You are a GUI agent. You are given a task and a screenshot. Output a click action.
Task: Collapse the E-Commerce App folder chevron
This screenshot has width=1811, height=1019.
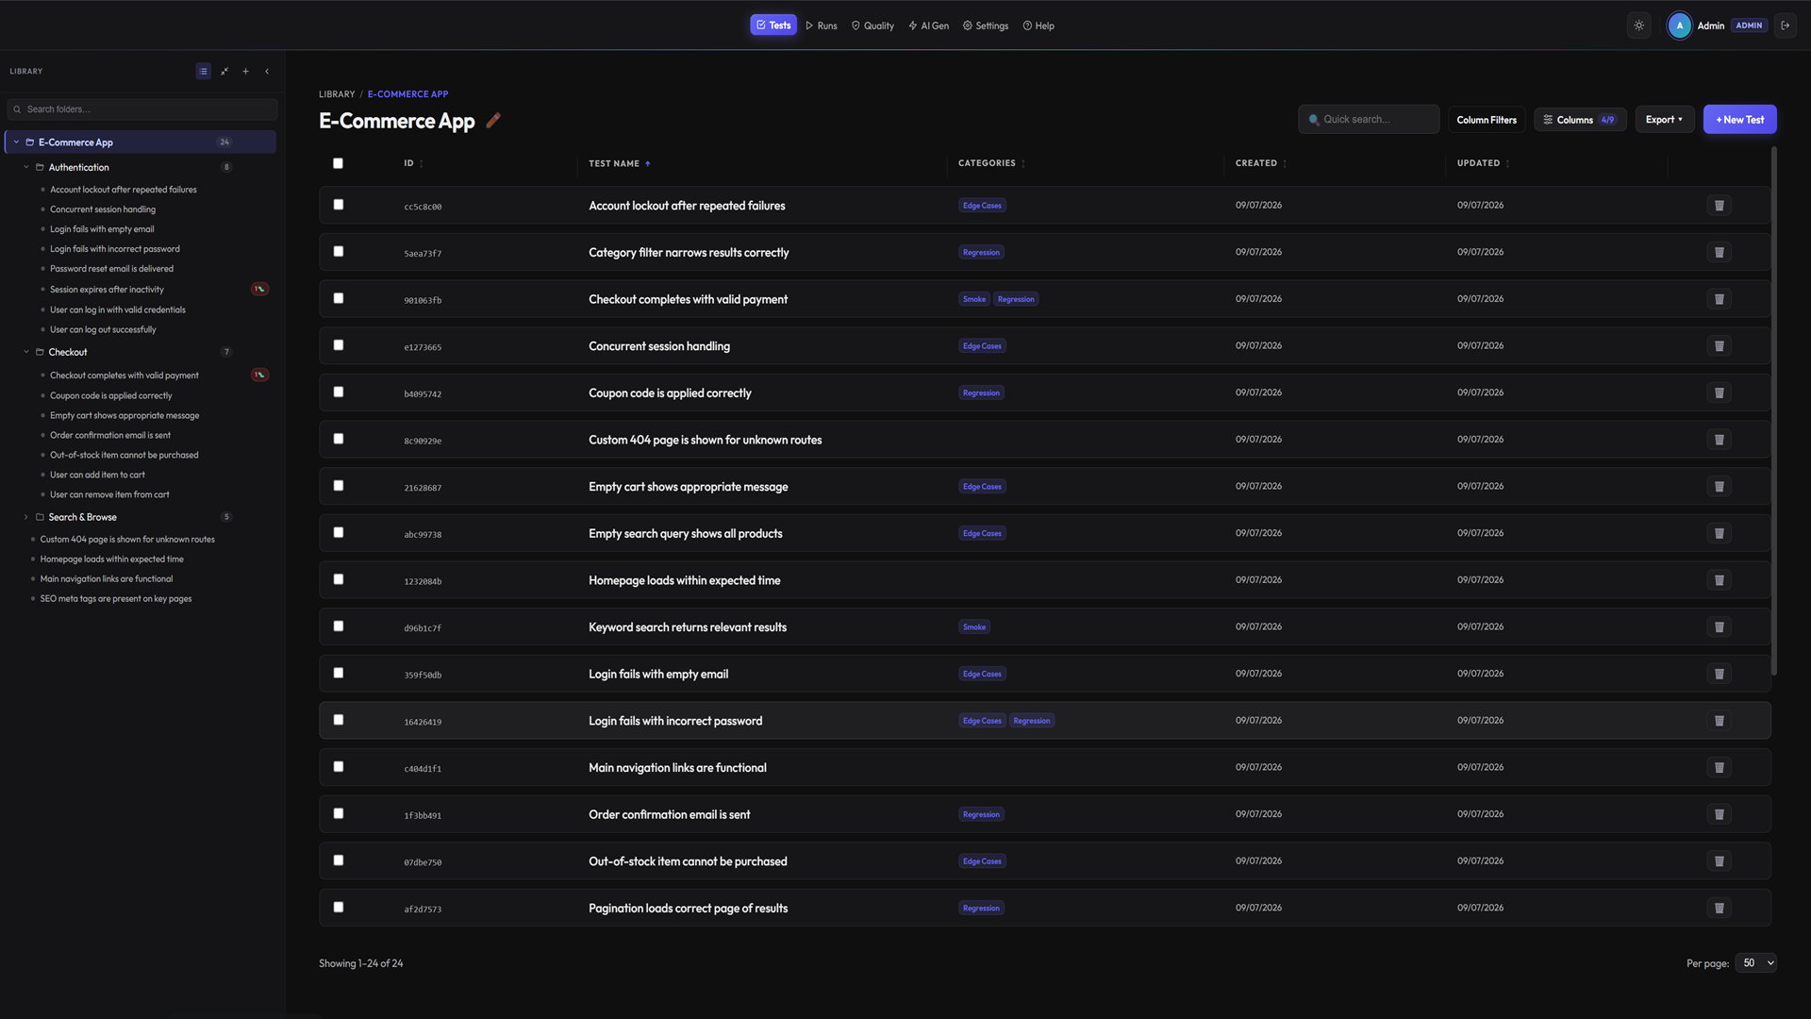[16, 142]
